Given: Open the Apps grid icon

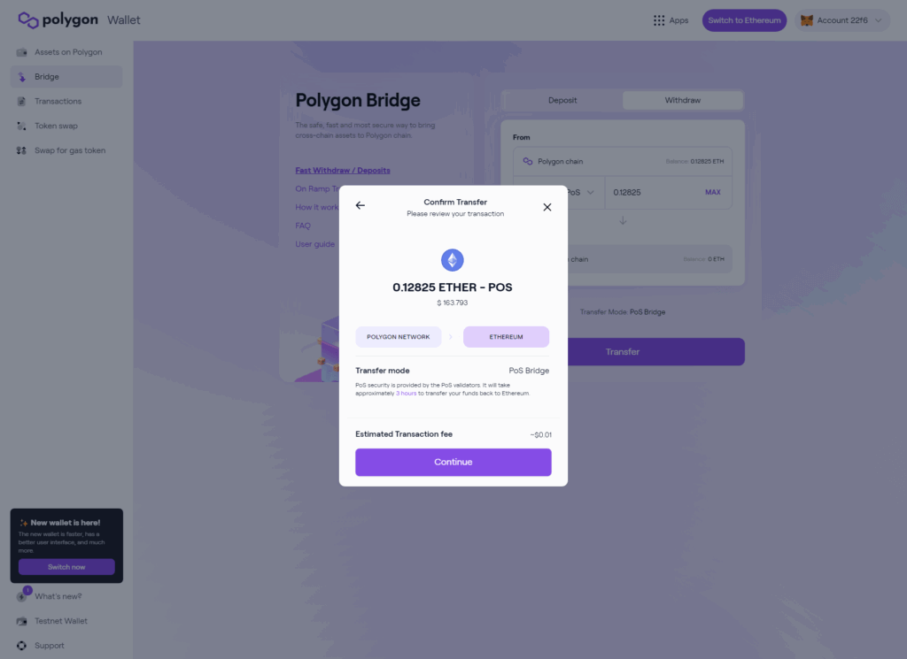Looking at the screenshot, I should coord(659,20).
